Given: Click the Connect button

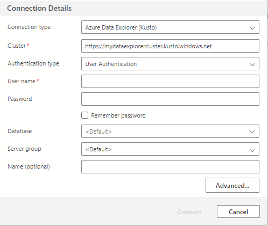Looking at the screenshot, I should click(189, 212).
